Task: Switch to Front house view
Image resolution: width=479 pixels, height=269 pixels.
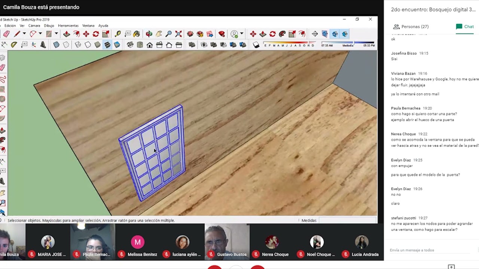Action: pos(149,45)
